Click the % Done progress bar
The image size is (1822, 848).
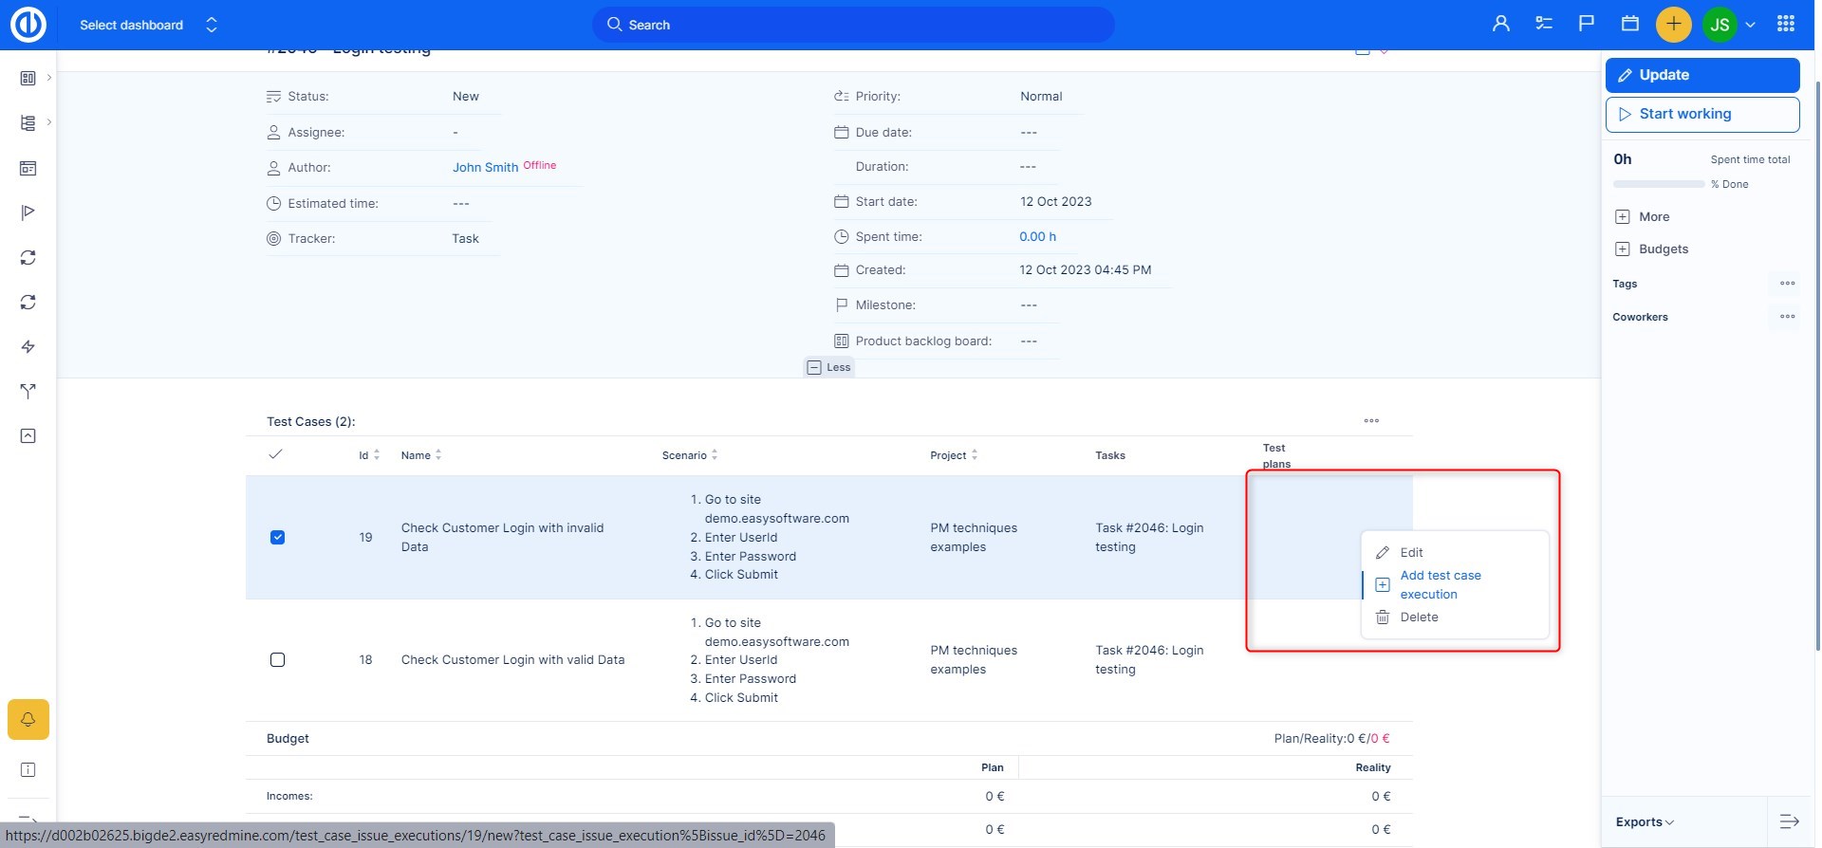(x=1659, y=184)
